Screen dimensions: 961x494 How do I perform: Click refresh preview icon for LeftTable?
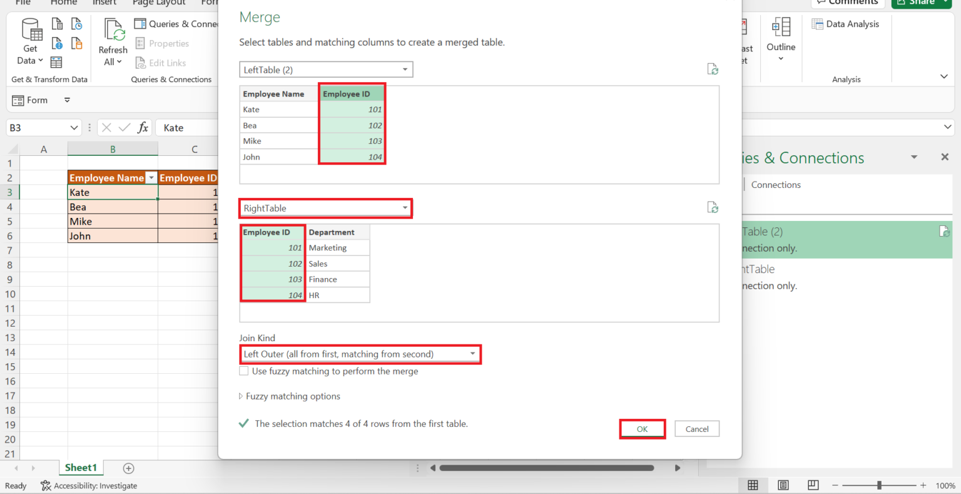tap(712, 69)
